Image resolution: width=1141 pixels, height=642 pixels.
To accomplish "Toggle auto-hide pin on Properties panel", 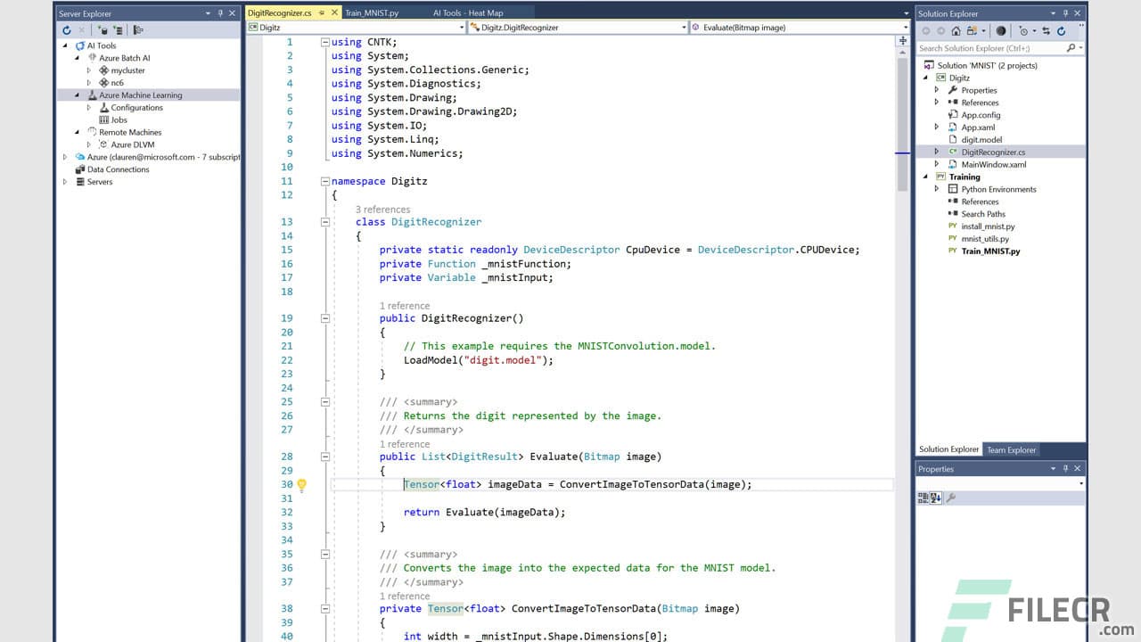I will point(1066,468).
